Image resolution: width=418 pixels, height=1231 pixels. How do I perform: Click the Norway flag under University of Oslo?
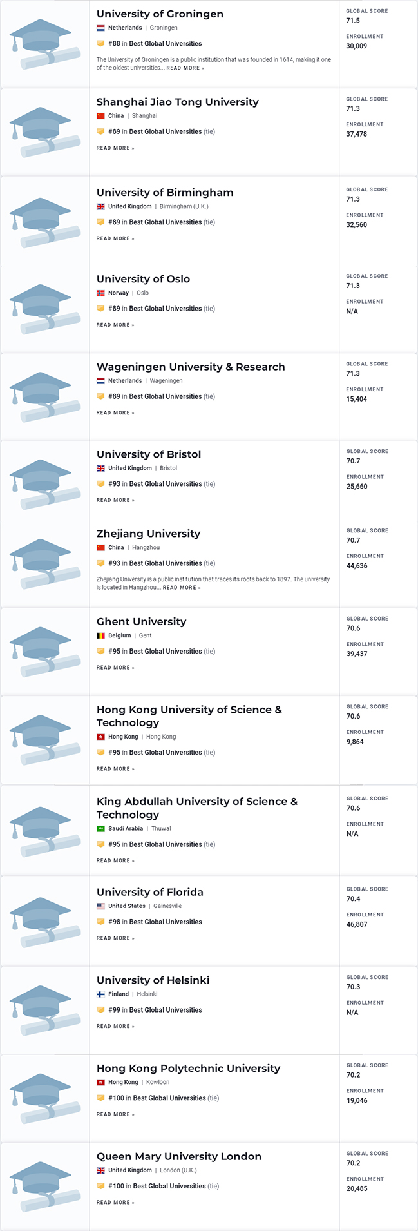pyautogui.click(x=100, y=293)
